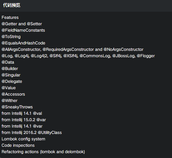Click the 代码预览 panel header
This screenshot has height=158, width=172.
coord(11,5)
